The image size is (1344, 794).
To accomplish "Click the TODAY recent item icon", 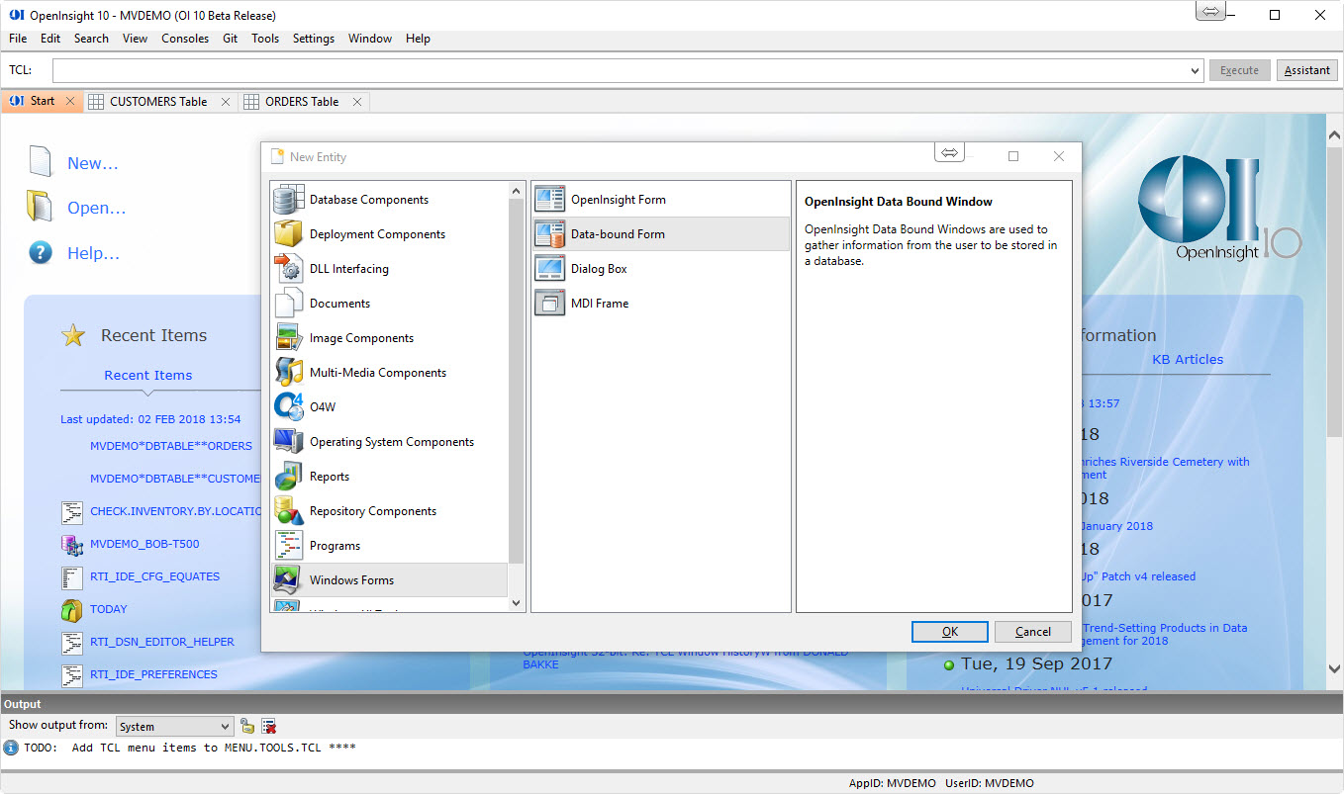I will pos(71,609).
